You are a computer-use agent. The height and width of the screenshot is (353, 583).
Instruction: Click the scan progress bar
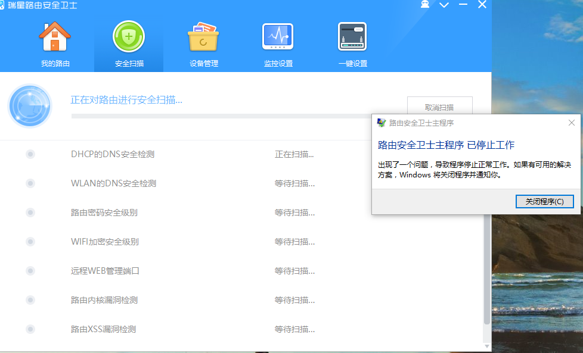pos(221,116)
